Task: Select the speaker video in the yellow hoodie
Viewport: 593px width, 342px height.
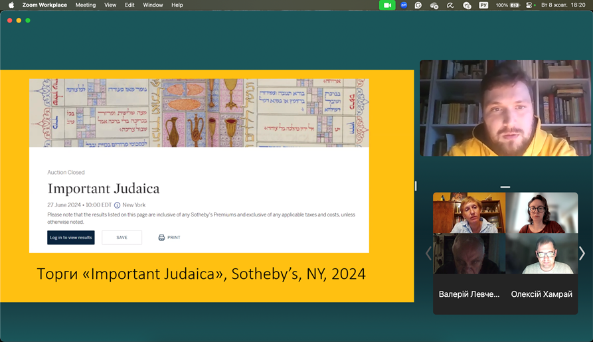Action: (x=505, y=108)
